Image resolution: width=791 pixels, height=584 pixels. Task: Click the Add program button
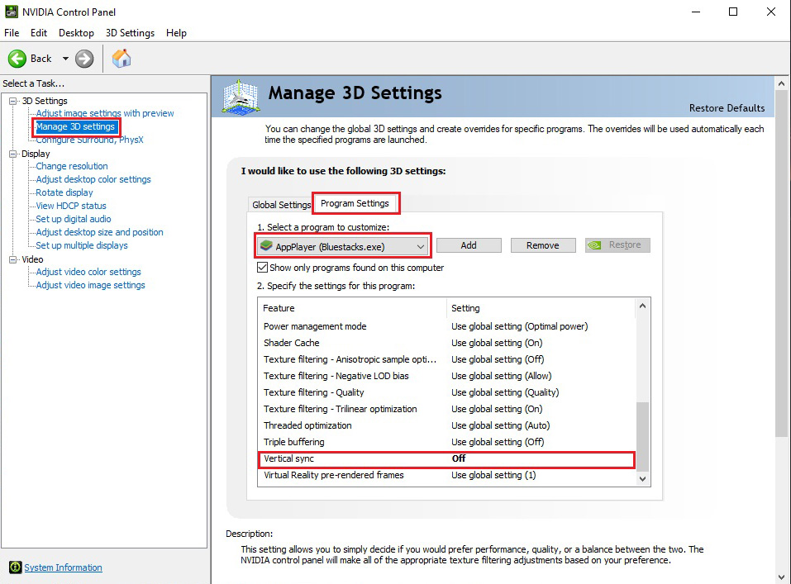[469, 245]
